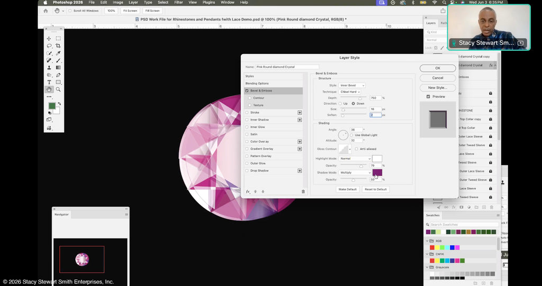Viewport: 542px width, 286px height.
Task: Enable the Satin effect
Action: click(x=247, y=134)
